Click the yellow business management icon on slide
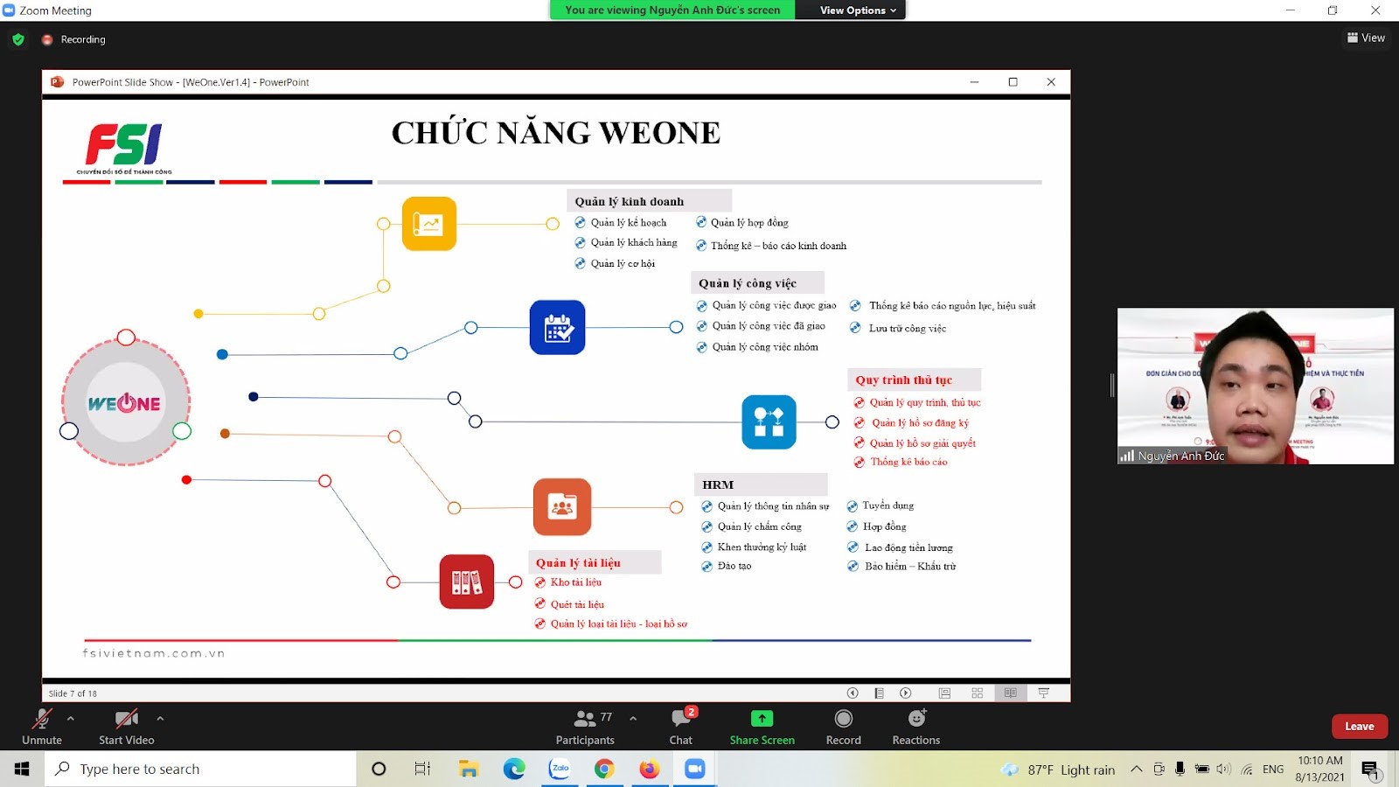The image size is (1399, 787). [x=428, y=224]
